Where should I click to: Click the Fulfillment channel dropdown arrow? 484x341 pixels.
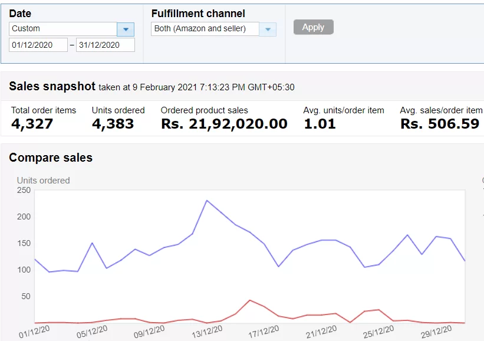point(268,29)
